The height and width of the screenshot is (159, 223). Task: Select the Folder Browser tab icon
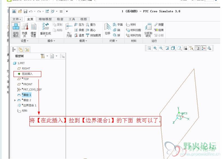click(x=21, y=50)
